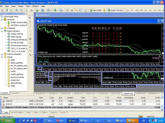Select the M1 timeframe
165x123 pixels.
coord(128,10)
